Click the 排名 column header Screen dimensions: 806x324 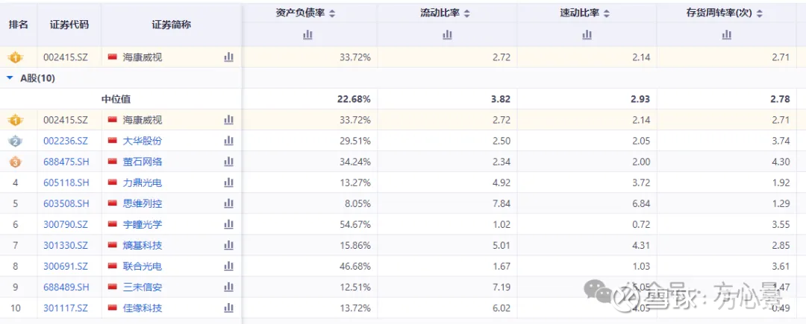click(x=19, y=25)
